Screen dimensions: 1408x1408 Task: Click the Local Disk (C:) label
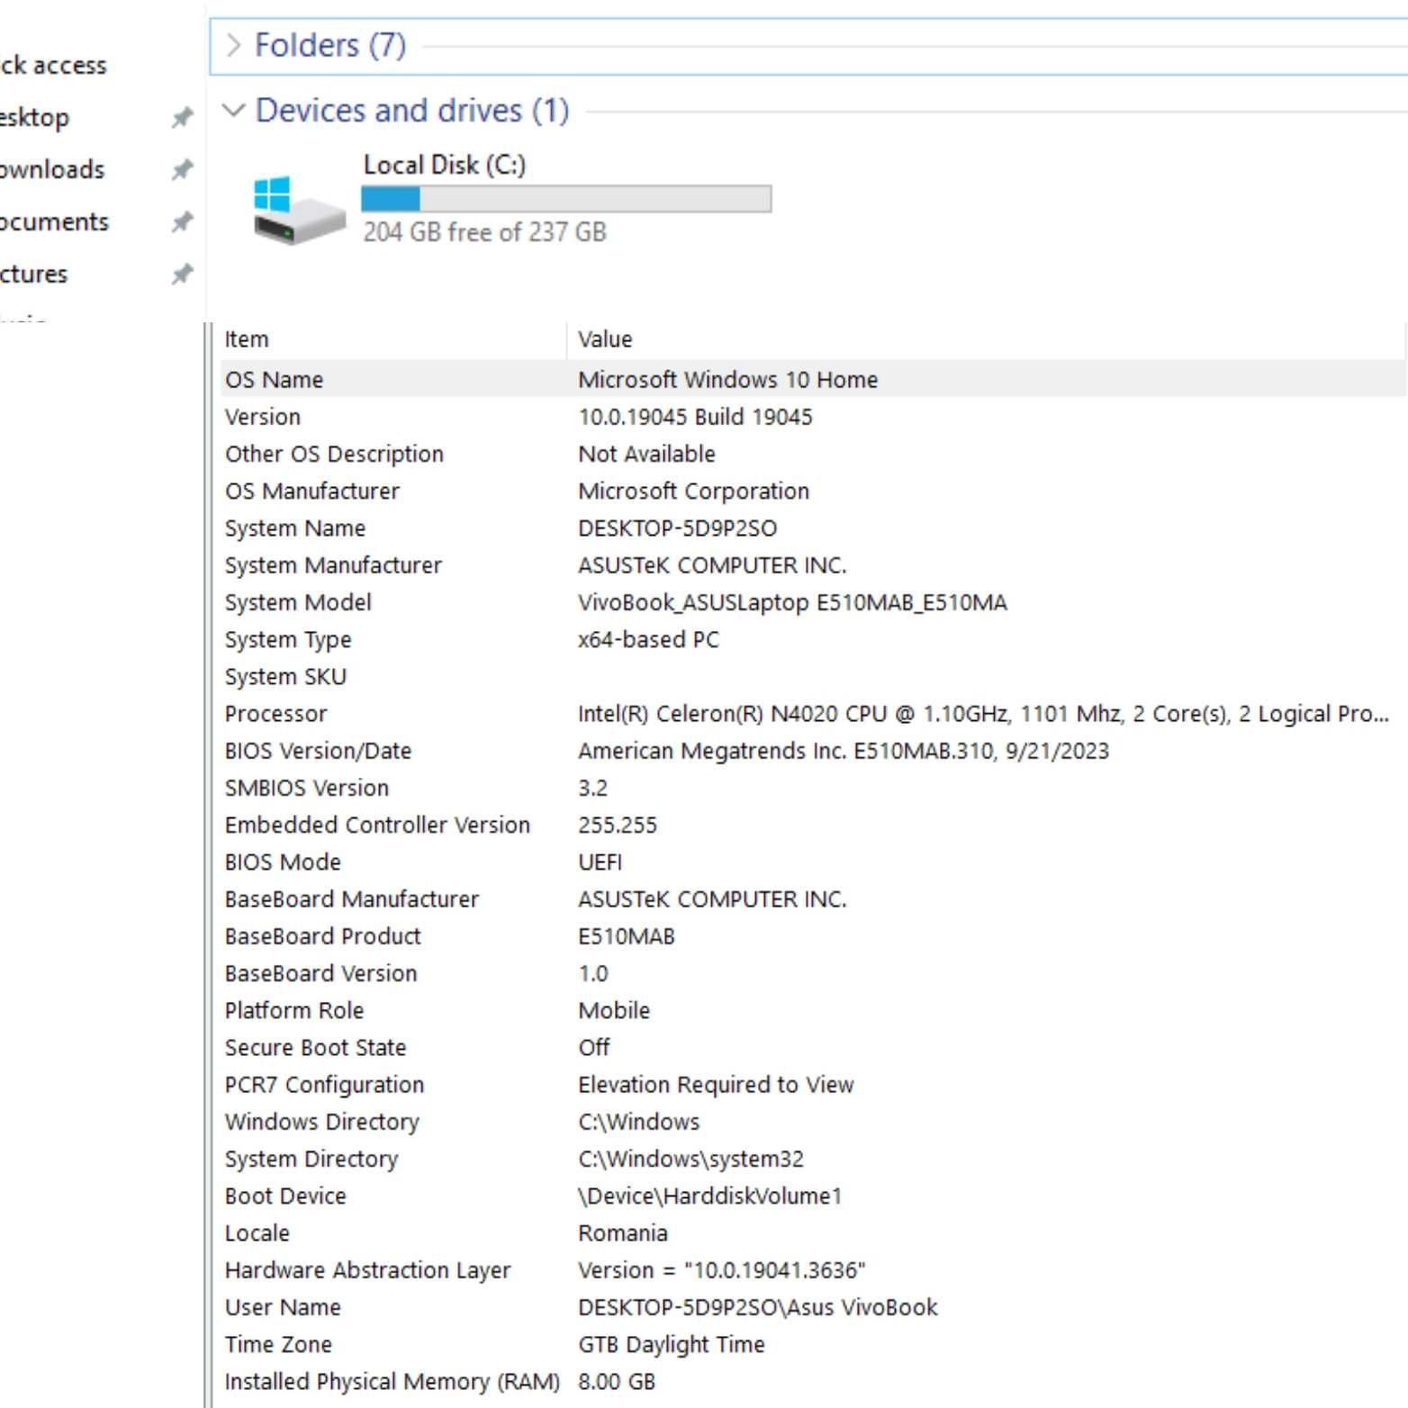(445, 165)
